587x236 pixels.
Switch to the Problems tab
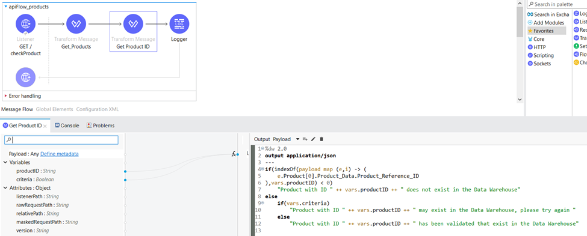101,126
